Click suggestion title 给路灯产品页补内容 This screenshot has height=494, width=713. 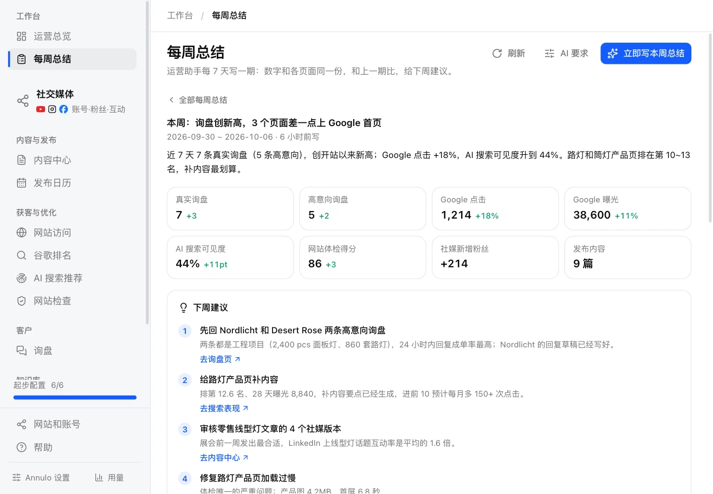pos(239,380)
